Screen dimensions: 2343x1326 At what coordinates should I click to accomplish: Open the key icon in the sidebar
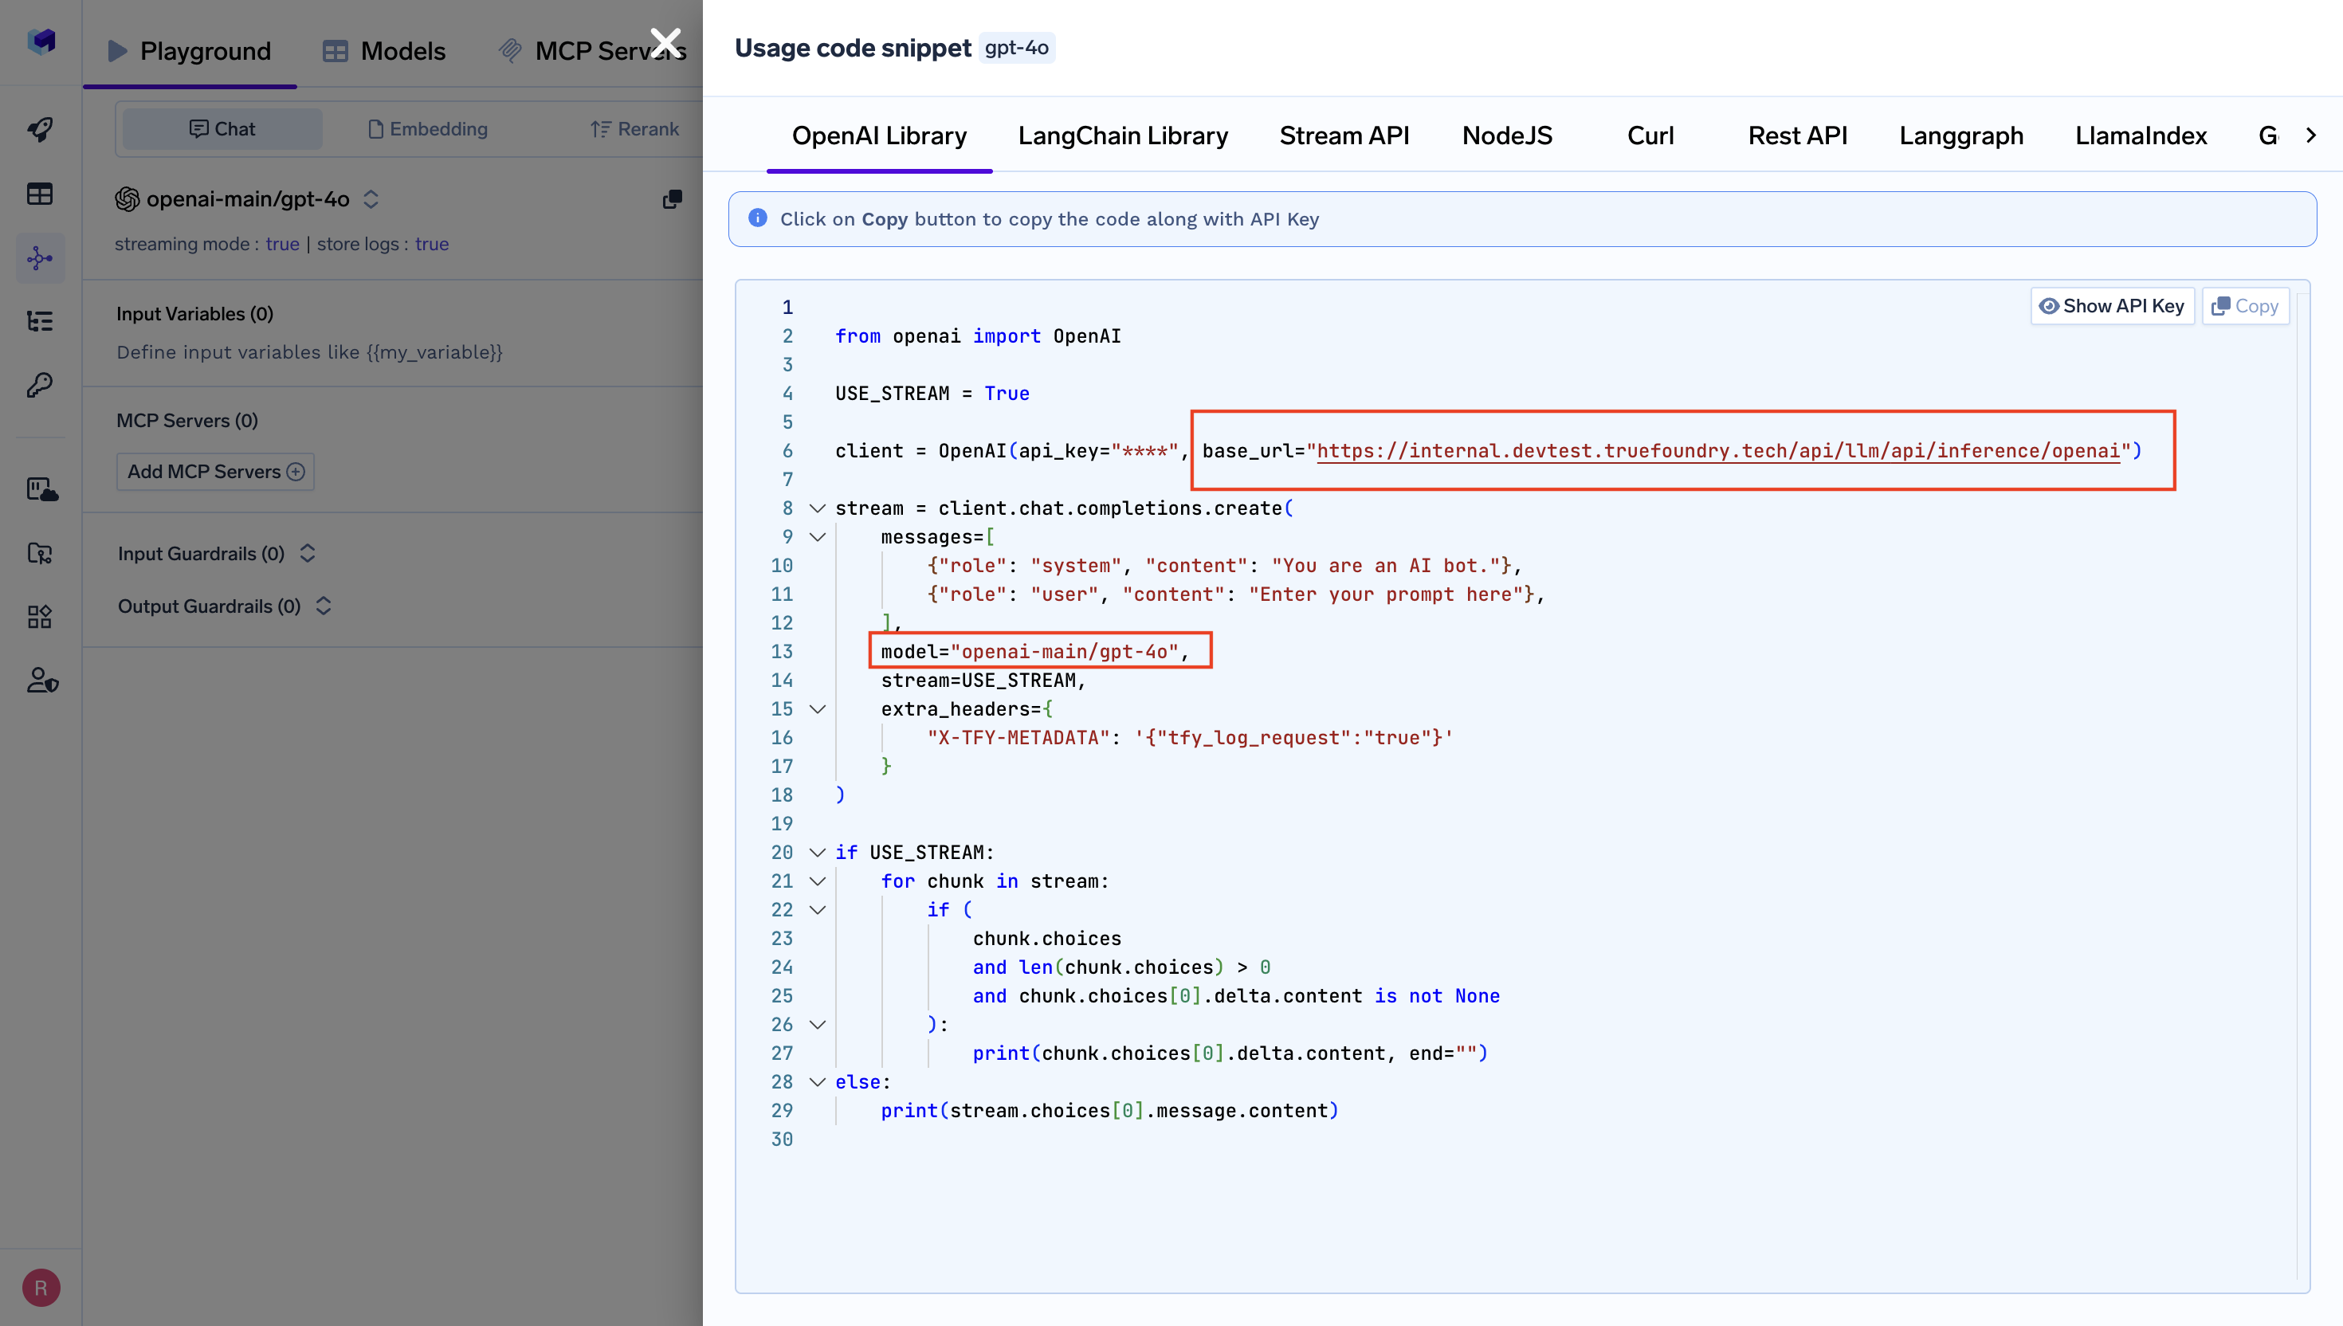40,385
